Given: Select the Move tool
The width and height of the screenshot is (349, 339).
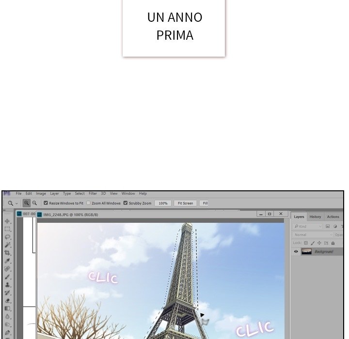Looking at the screenshot, I should (x=7, y=221).
